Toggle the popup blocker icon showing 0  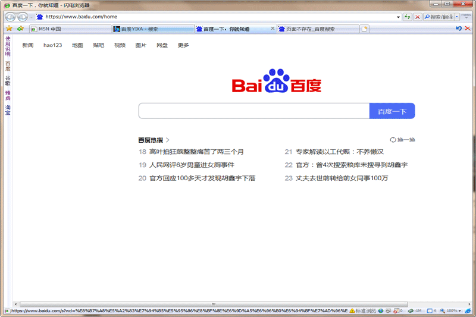click(397, 311)
